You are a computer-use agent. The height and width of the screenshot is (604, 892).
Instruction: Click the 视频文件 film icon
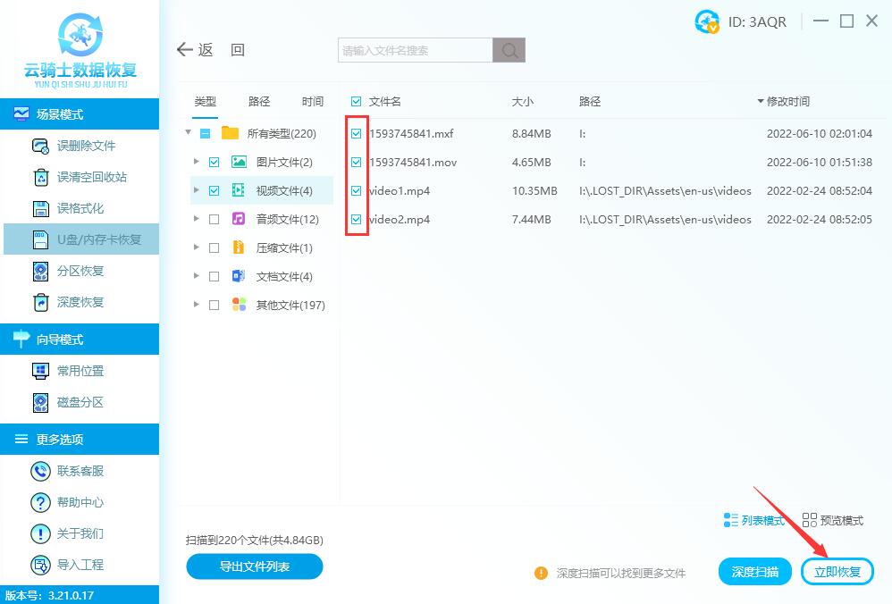tap(239, 190)
